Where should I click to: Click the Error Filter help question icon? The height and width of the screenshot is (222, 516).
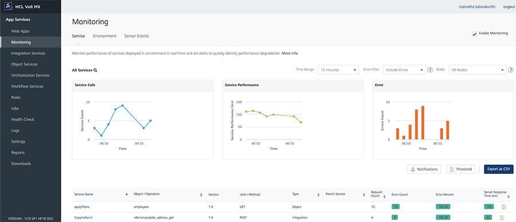coord(430,70)
